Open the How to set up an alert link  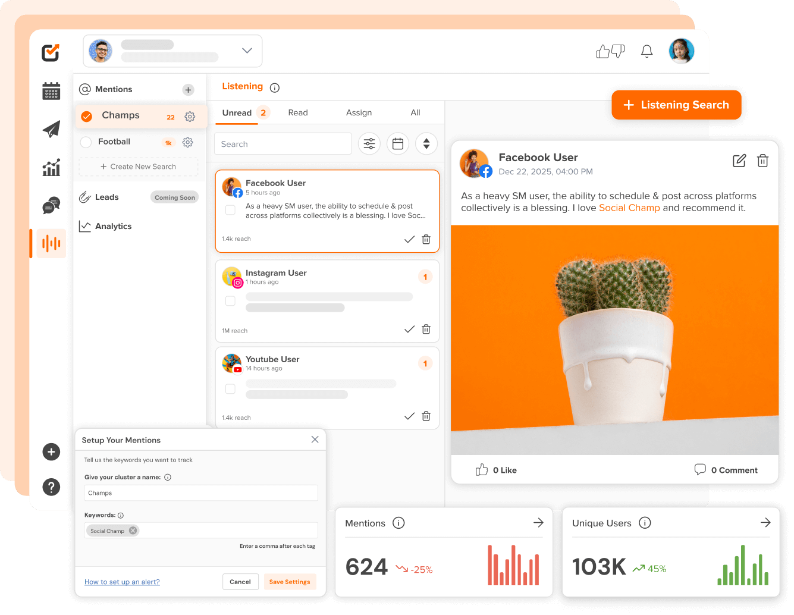click(122, 582)
